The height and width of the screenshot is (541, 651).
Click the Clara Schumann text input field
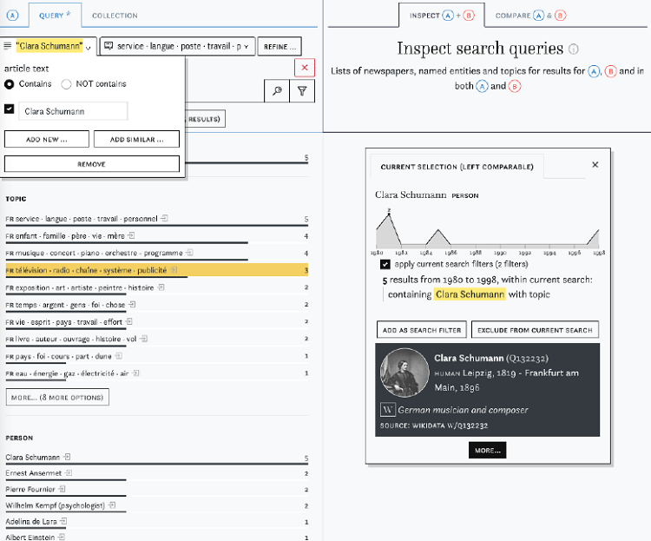[x=73, y=111]
